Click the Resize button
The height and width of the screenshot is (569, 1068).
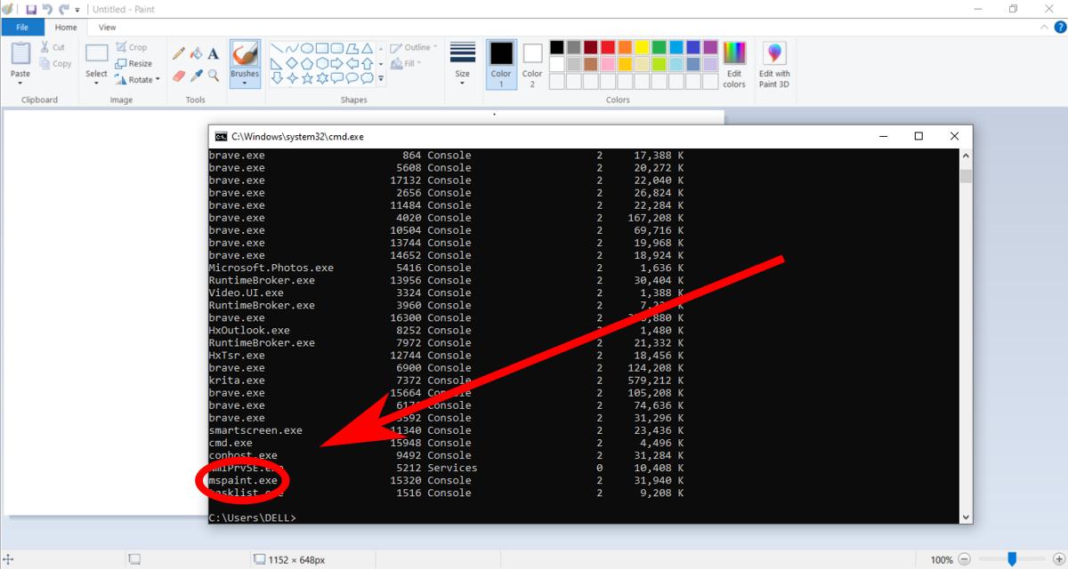[x=135, y=63]
